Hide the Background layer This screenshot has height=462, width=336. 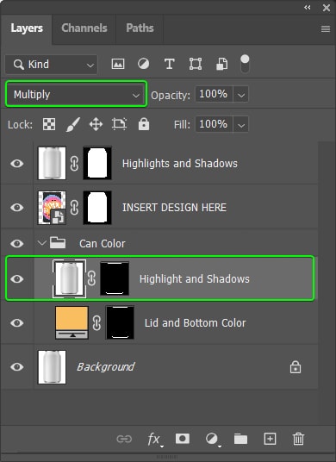[x=16, y=367]
